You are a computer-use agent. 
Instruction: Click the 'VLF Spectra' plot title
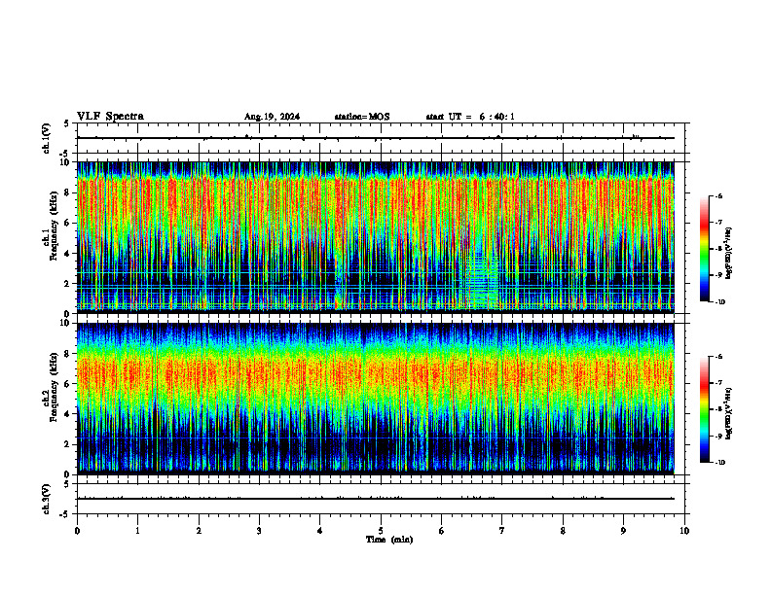pyautogui.click(x=110, y=117)
